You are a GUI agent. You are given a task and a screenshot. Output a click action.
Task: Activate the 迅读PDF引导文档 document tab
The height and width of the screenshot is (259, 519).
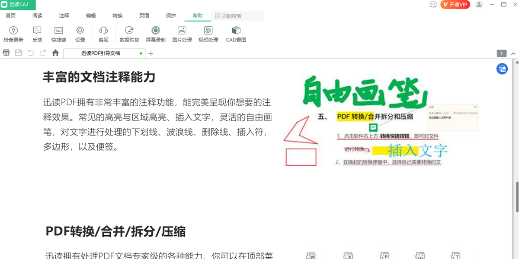click(104, 54)
